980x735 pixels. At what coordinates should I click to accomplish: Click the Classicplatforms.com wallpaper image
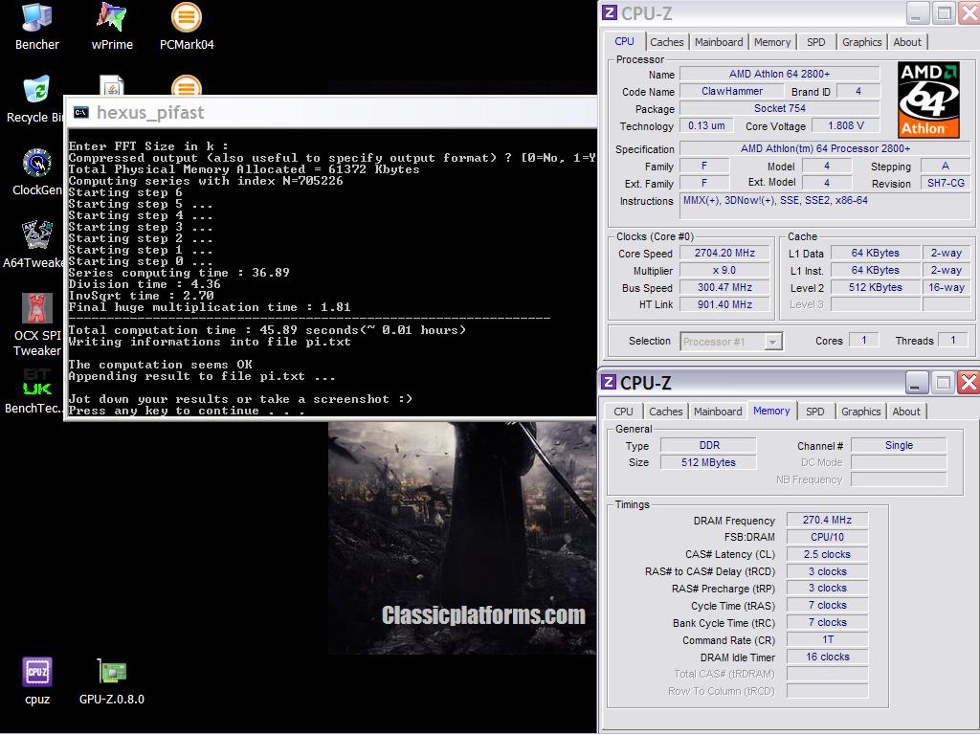462,538
